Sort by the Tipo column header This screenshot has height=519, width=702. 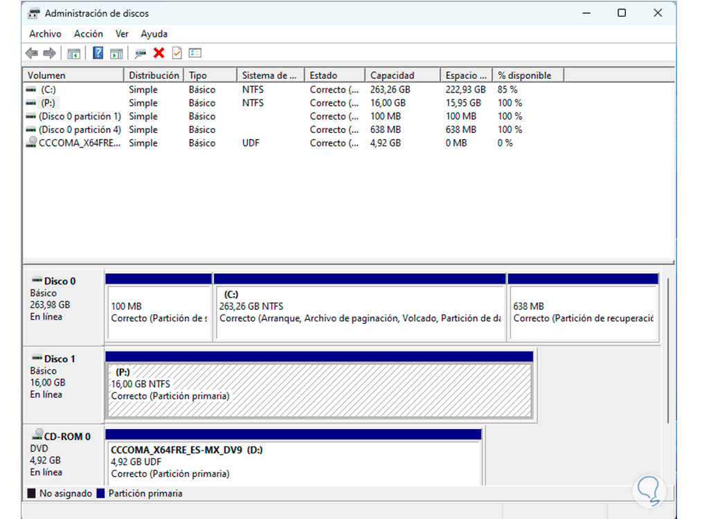click(210, 75)
